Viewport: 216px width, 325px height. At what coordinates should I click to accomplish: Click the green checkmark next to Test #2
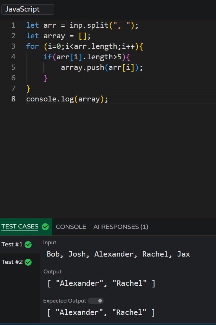pyautogui.click(x=28, y=262)
